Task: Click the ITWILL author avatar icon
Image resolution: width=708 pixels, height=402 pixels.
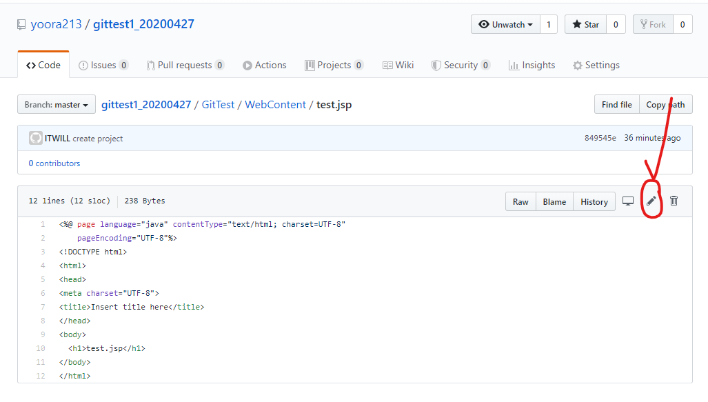Action: coord(36,138)
